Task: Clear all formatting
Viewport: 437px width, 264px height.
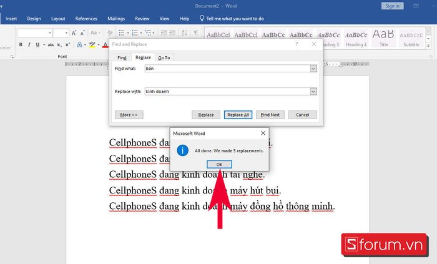Action: pos(110,33)
